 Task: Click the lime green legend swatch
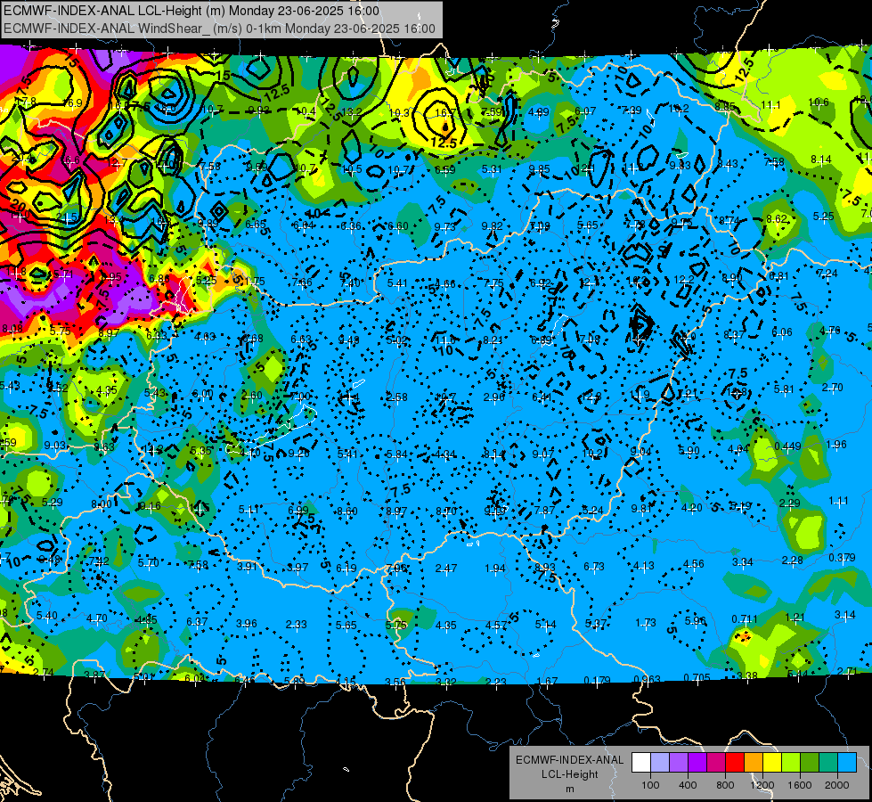tap(791, 763)
